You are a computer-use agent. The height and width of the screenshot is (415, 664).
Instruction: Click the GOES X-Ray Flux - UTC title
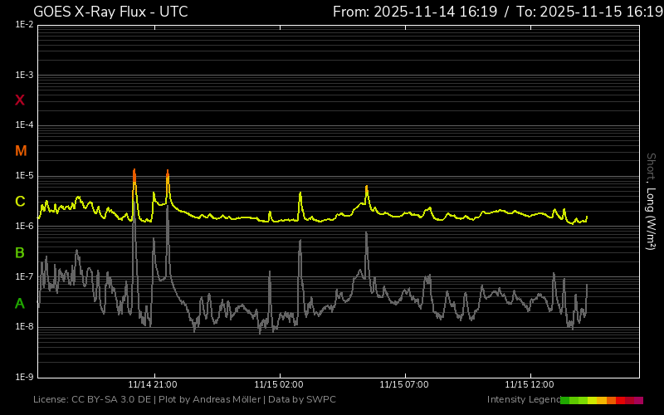pos(110,12)
